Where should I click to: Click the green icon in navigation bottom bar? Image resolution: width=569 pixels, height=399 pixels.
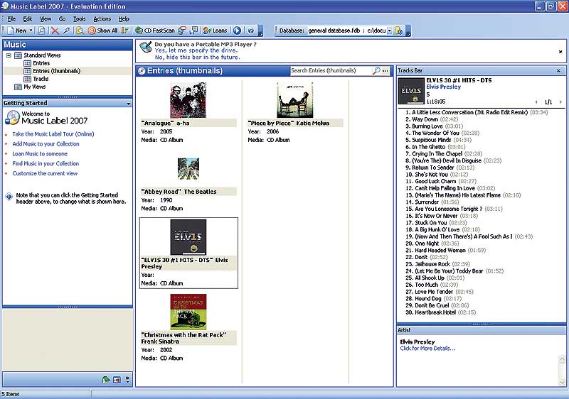click(105, 379)
